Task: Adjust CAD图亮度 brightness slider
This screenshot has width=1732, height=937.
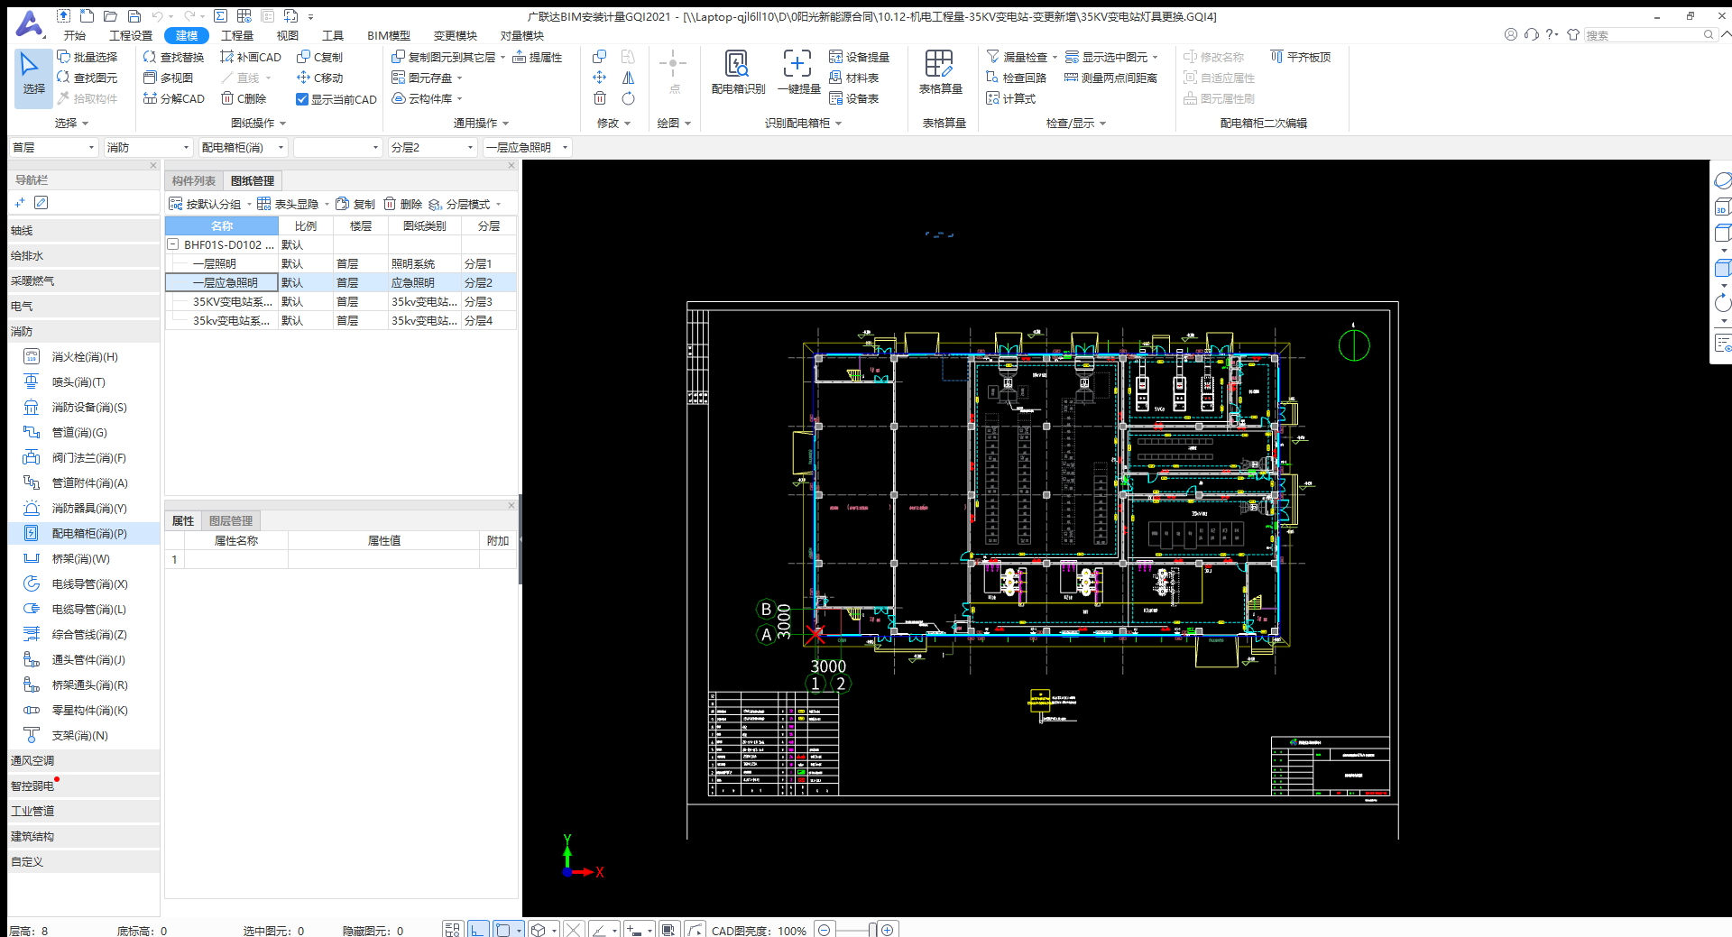Action: point(872,930)
